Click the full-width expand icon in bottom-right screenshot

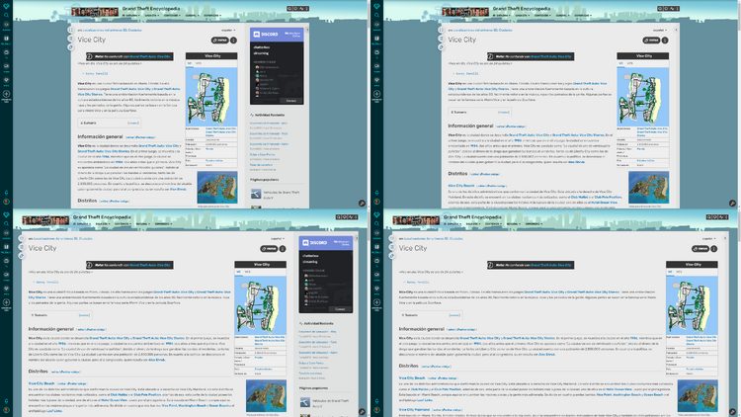pos(392,238)
